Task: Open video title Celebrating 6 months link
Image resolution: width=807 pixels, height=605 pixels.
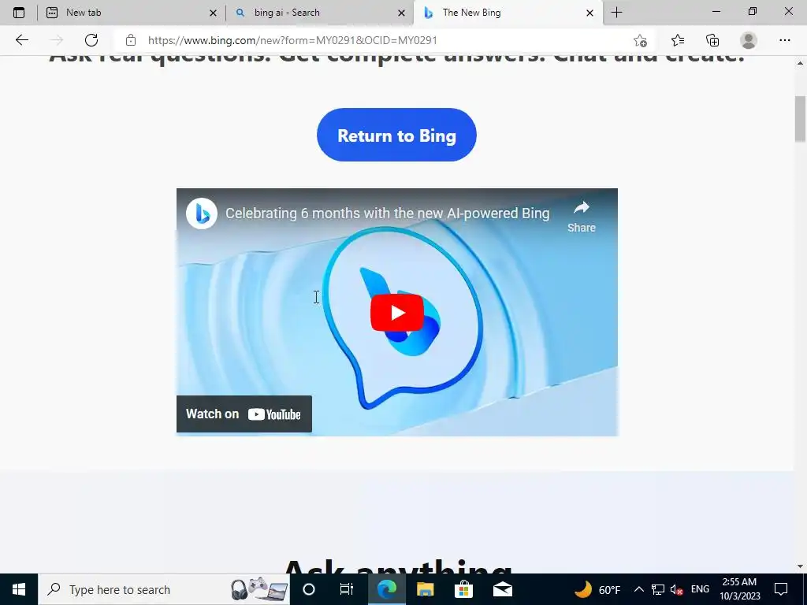Action: point(387,213)
